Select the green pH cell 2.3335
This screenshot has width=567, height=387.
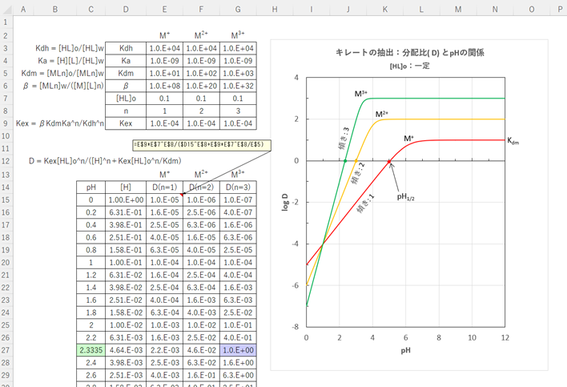(x=90, y=350)
